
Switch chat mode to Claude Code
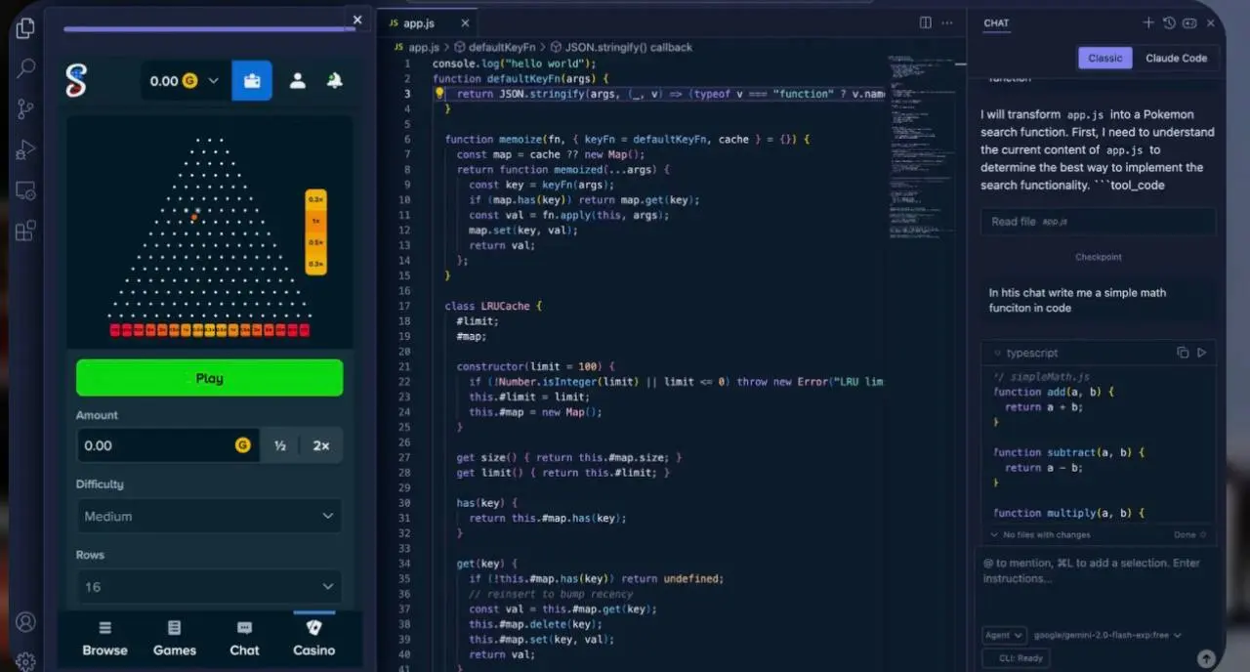pos(1176,58)
